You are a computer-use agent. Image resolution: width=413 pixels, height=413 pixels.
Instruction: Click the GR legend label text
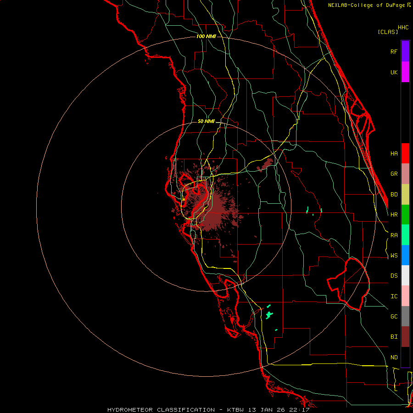pyautogui.click(x=394, y=174)
